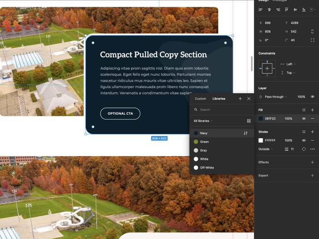Image resolution: width=319 pixels, height=239 pixels.
Task: Click the canvas vertical scrollbar
Action: 252,64
